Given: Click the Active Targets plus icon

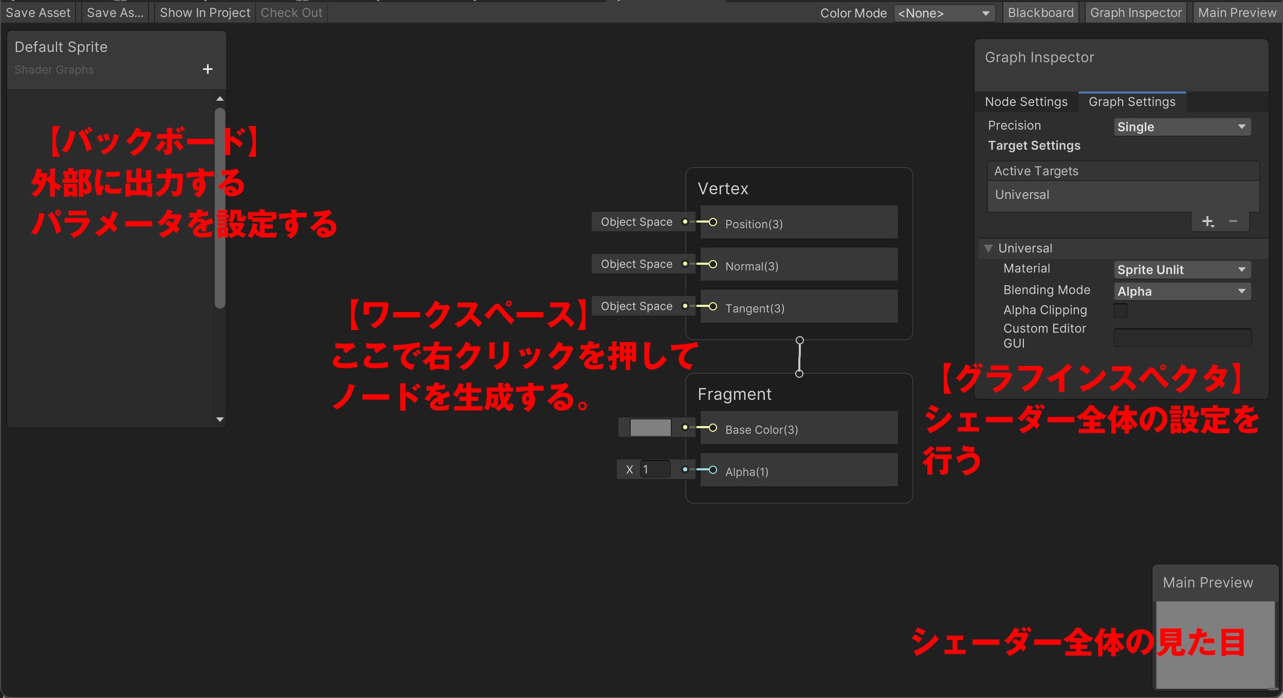Looking at the screenshot, I should [1207, 222].
